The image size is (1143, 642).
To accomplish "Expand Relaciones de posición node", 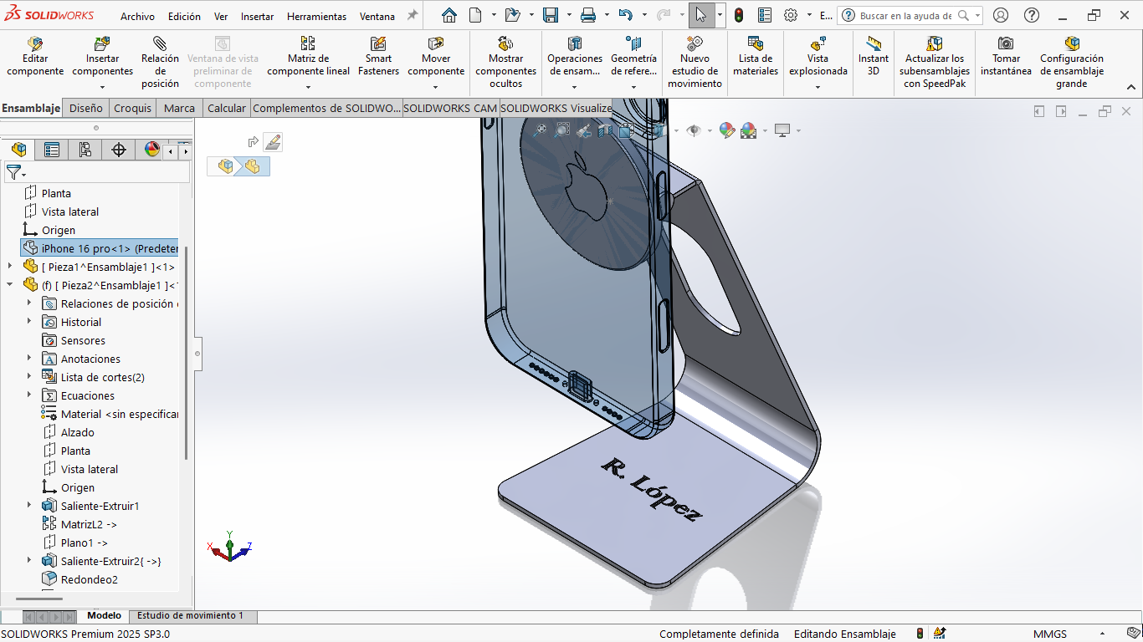I will (29, 303).
